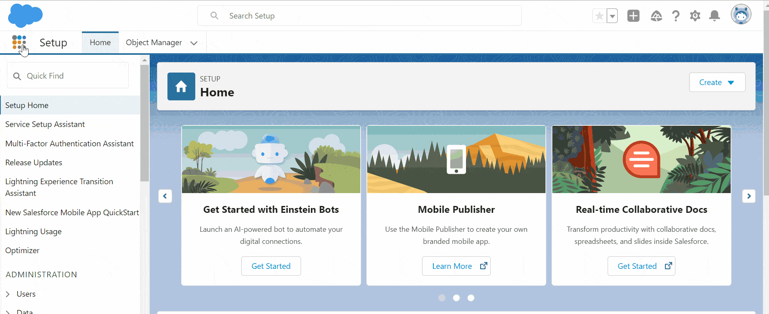
Task: Select the second carousel page dot
Action: click(456, 298)
